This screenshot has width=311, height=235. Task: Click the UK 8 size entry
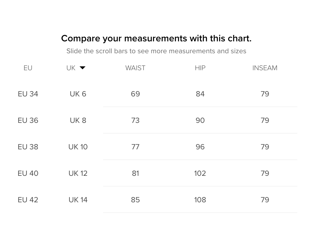[x=78, y=120]
